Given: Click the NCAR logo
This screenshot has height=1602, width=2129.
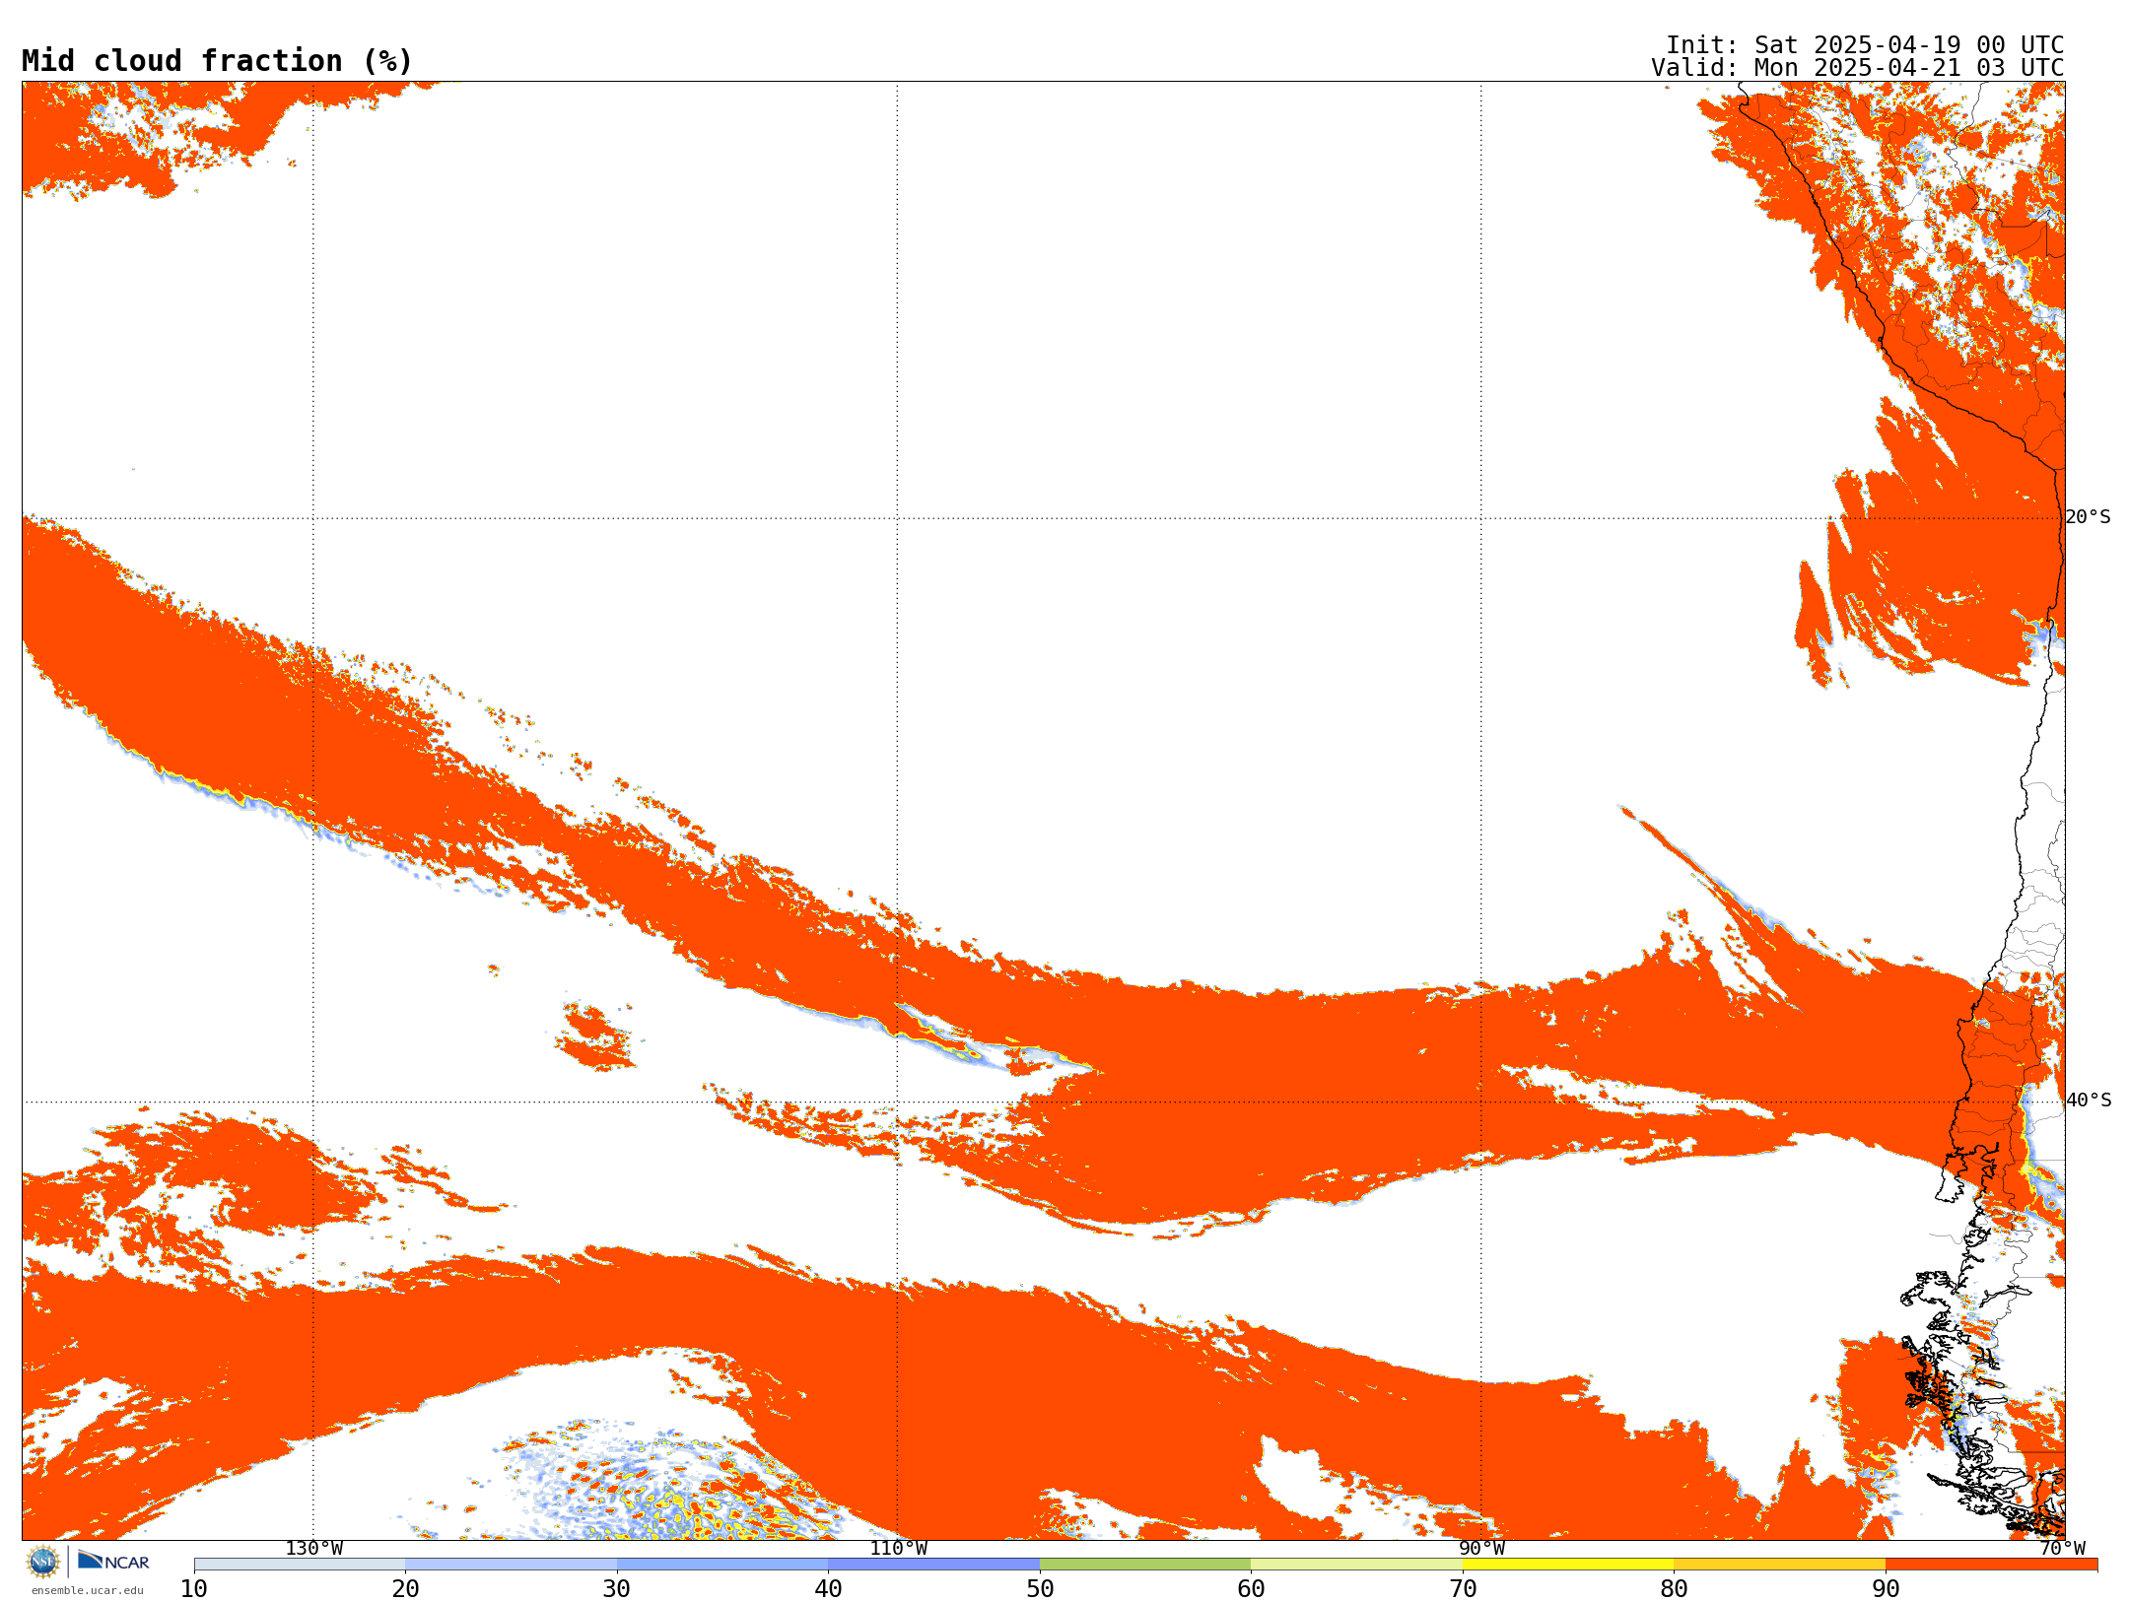Looking at the screenshot, I should pos(113,1561).
